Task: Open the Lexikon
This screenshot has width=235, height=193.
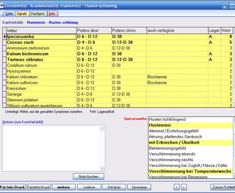Action: 89,187
